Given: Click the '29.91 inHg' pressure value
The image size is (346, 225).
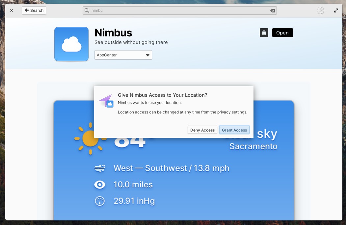Looking at the screenshot, I should click(x=134, y=201).
